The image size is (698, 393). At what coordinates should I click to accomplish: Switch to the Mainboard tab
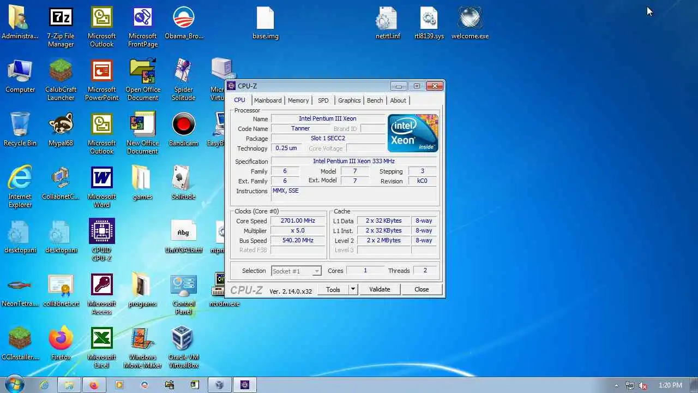coord(268,100)
